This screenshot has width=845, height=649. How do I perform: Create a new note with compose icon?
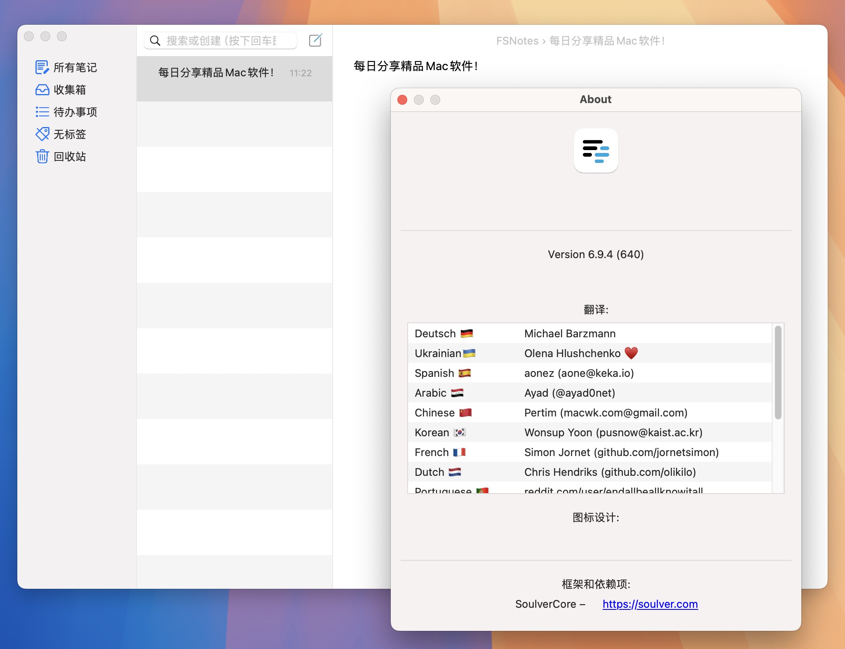pyautogui.click(x=315, y=40)
